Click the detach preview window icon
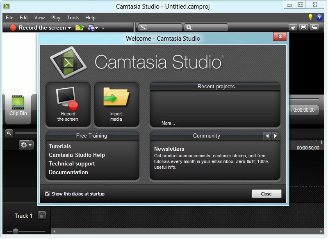This screenshot has height=239, width=328. pos(314,27)
